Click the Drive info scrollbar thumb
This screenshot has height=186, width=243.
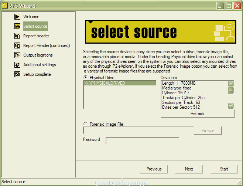coord(230,90)
